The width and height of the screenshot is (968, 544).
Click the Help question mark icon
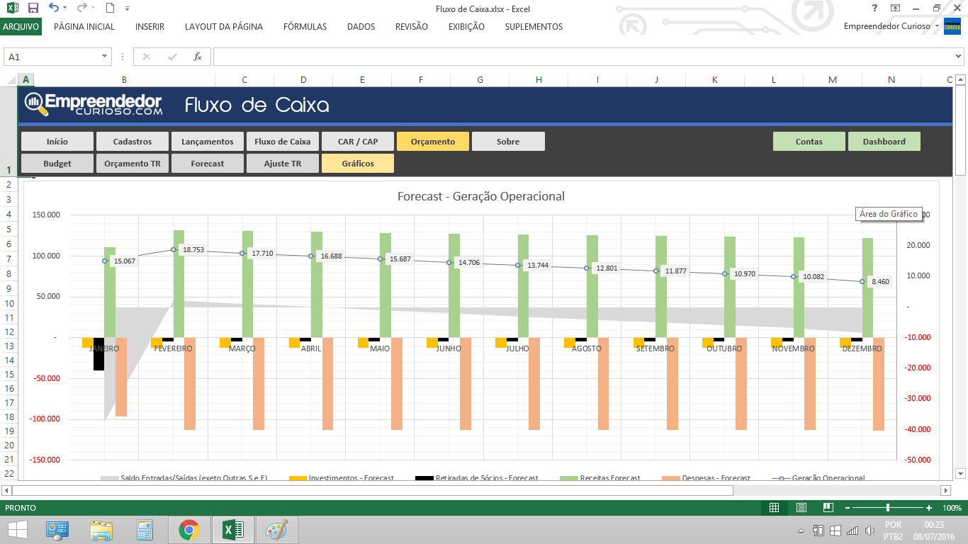pyautogui.click(x=874, y=8)
